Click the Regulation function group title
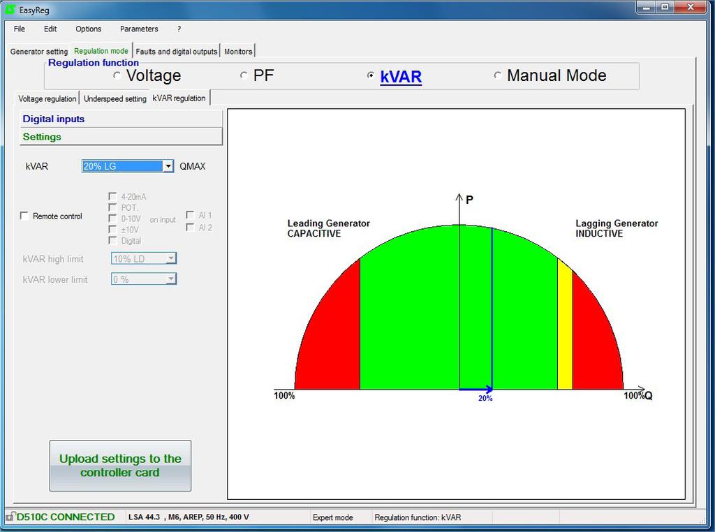The width and height of the screenshot is (715, 532). click(x=94, y=63)
